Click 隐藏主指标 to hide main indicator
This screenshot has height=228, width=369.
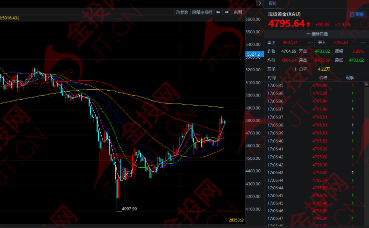202,12
